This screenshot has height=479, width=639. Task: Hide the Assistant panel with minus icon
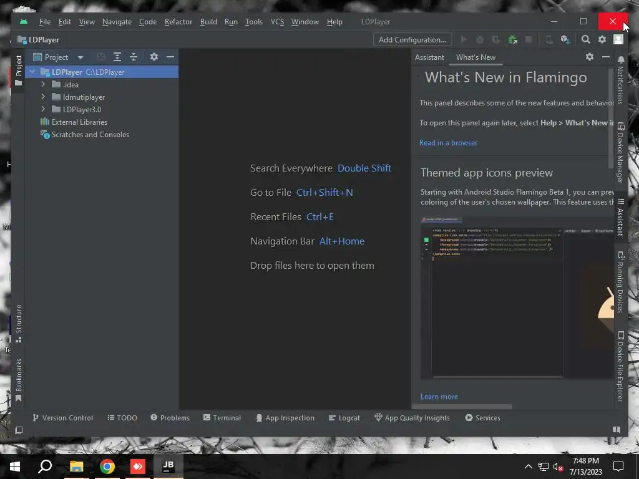(x=606, y=57)
